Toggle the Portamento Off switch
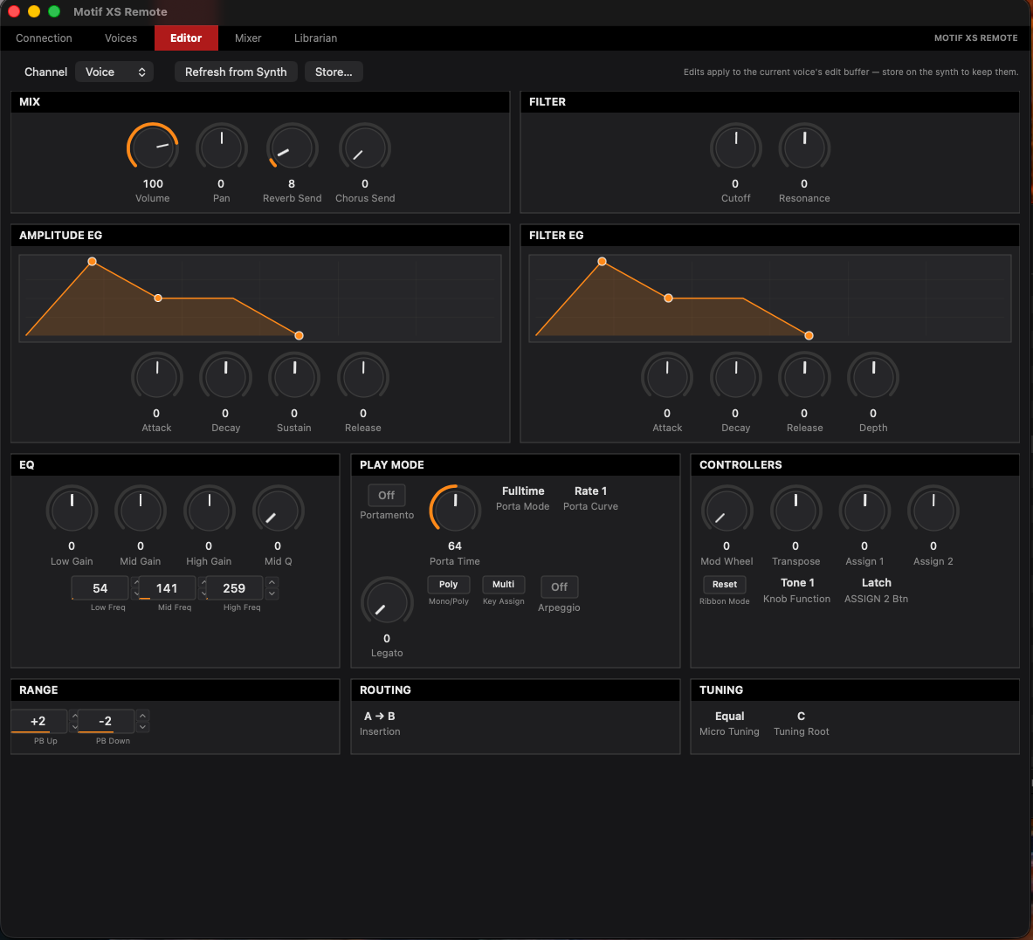Image resolution: width=1033 pixels, height=940 pixels. [387, 495]
